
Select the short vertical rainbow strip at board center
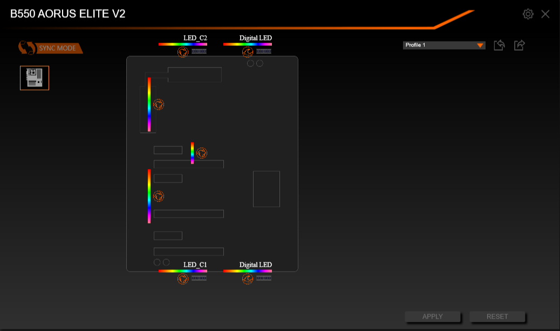(x=192, y=153)
